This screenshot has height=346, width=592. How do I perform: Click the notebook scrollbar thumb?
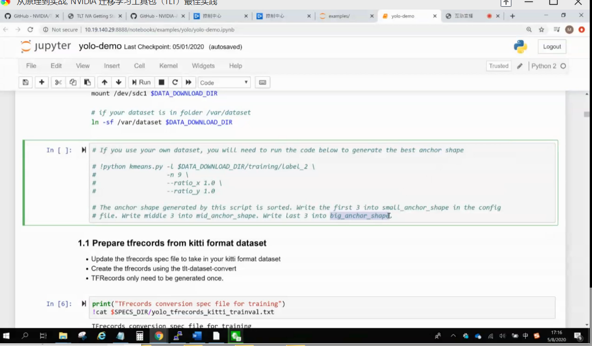pyautogui.click(x=587, y=115)
